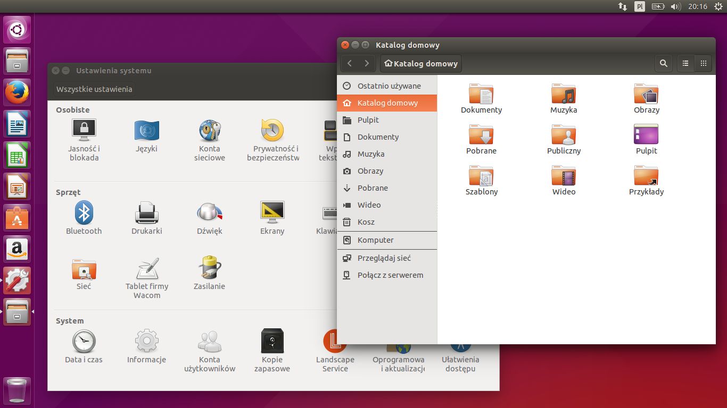
Task: Open Jasność i blokada settings
Action: 84,140
